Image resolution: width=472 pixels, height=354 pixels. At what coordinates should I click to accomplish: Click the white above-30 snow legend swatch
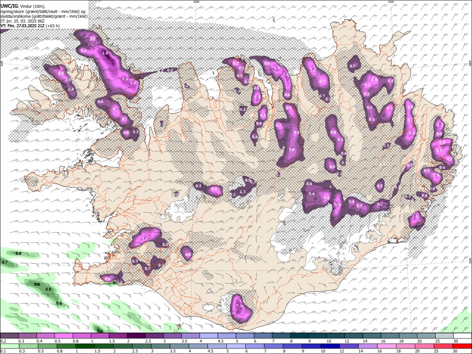point(463,336)
